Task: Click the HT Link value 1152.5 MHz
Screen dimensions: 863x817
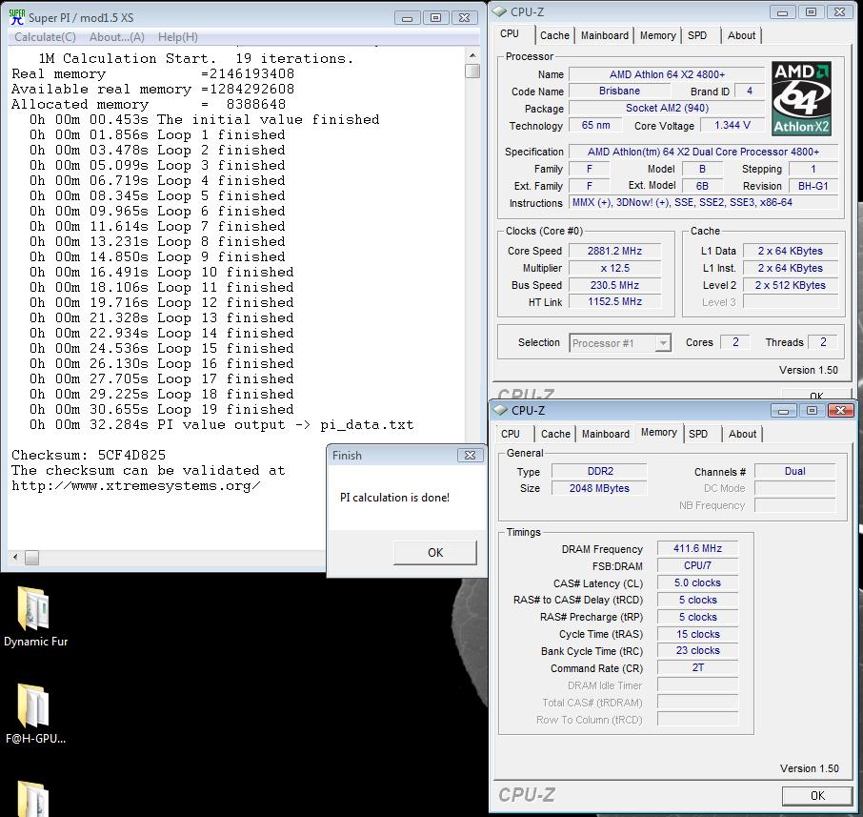Action: pos(614,302)
